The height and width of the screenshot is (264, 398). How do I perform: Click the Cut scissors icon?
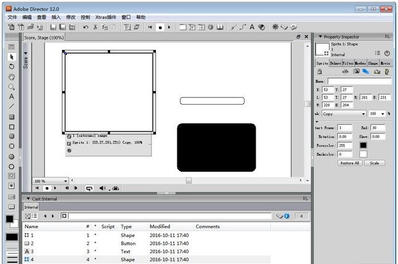pos(95,27)
